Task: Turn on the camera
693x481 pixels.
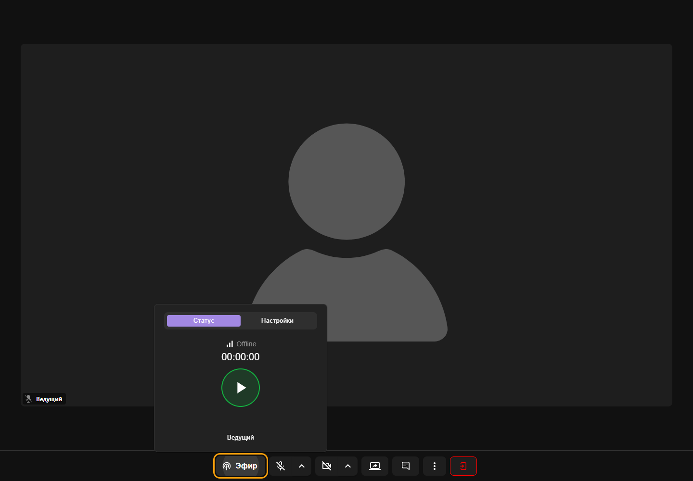Action: point(327,466)
